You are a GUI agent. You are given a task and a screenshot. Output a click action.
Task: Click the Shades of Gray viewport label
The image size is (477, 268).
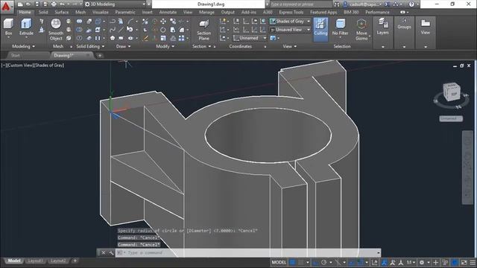tap(48, 65)
